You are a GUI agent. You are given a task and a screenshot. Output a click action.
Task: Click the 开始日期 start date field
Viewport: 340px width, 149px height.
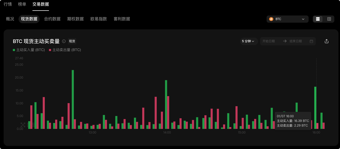[269, 41]
